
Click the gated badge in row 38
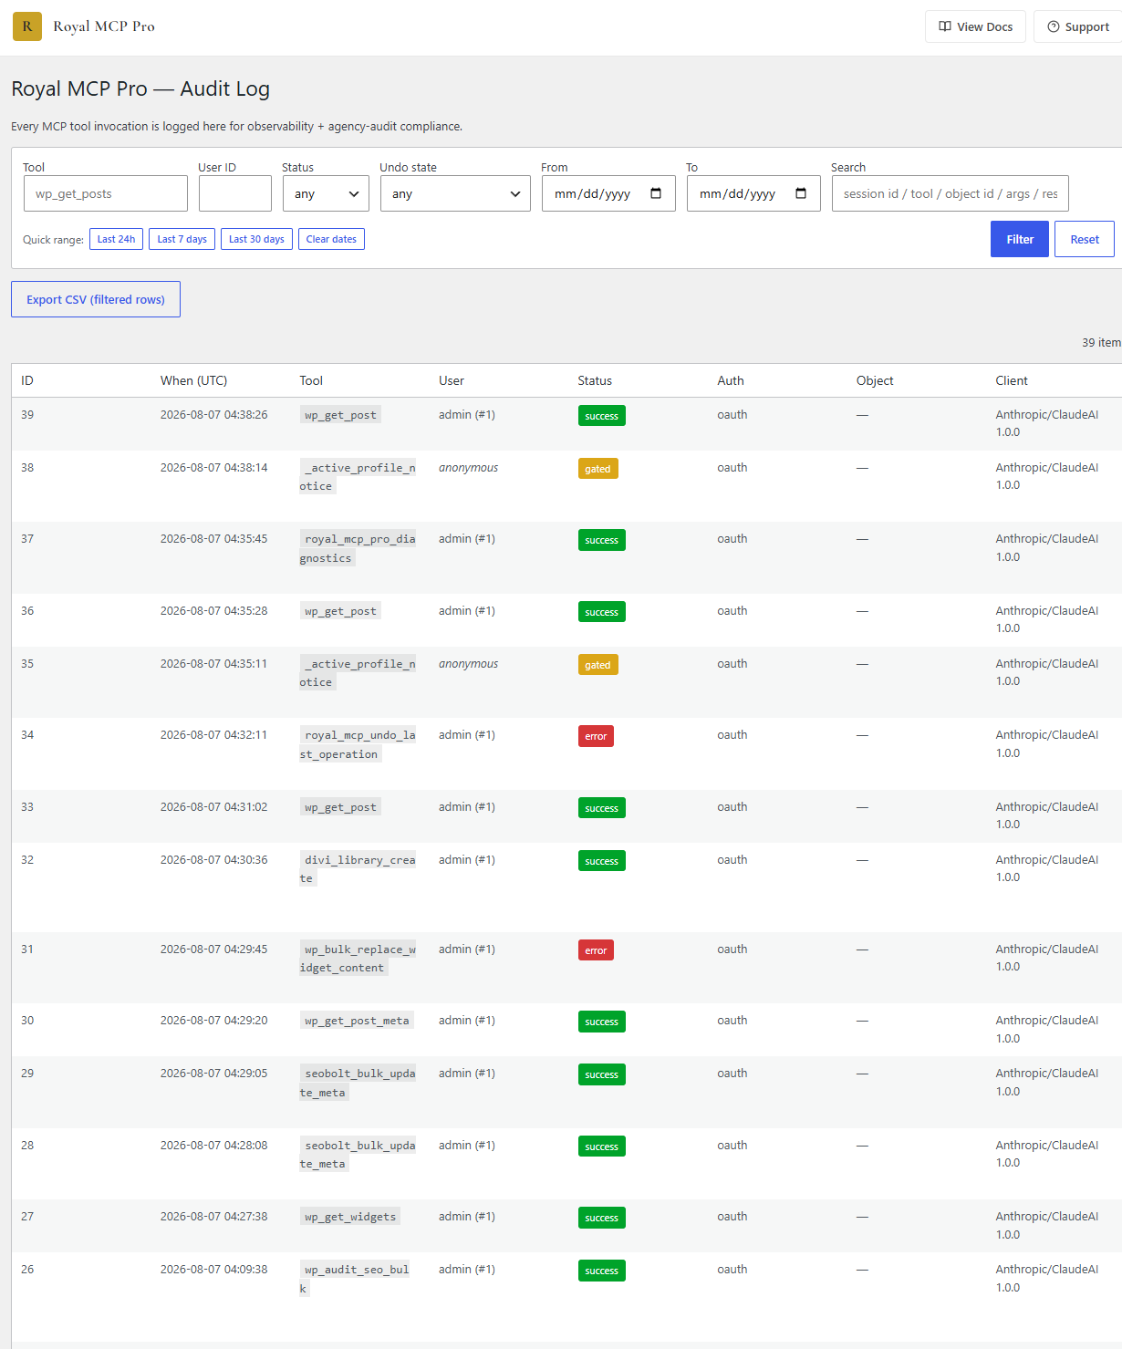597,469
